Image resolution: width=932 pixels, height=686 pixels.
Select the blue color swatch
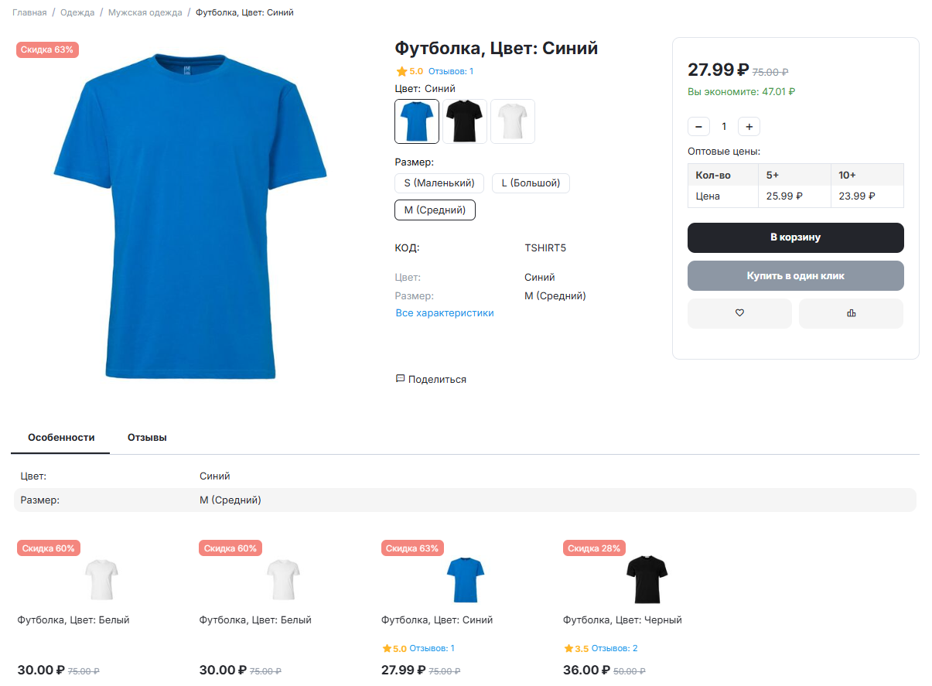(x=417, y=121)
